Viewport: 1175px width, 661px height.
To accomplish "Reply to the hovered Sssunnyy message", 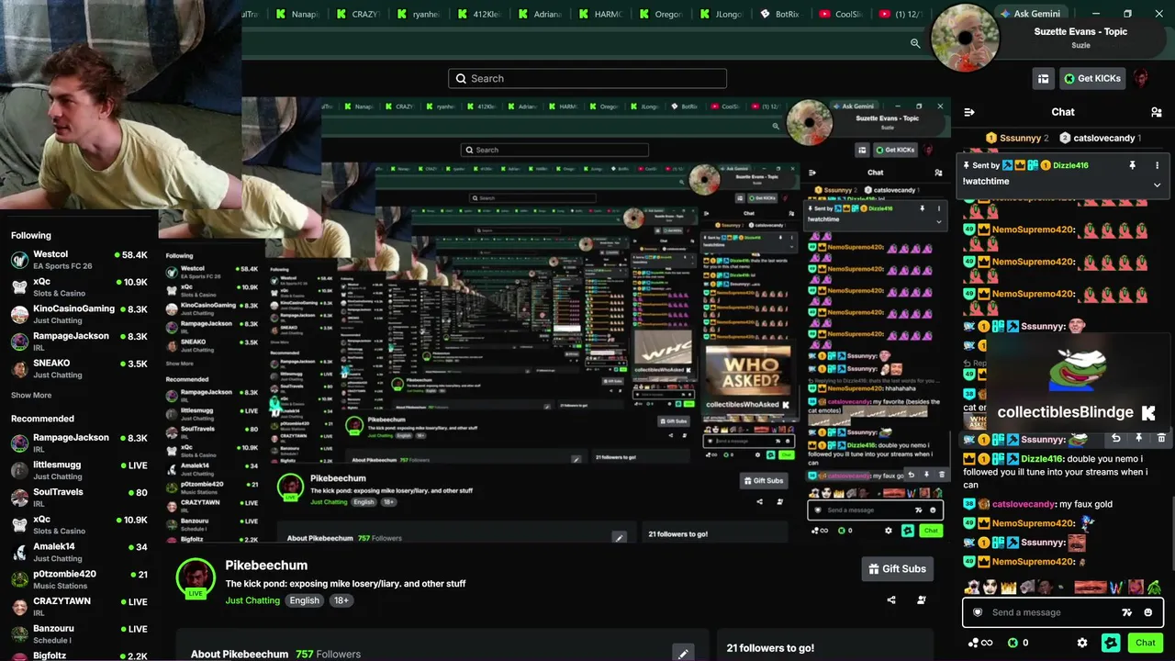I will coord(1115,439).
